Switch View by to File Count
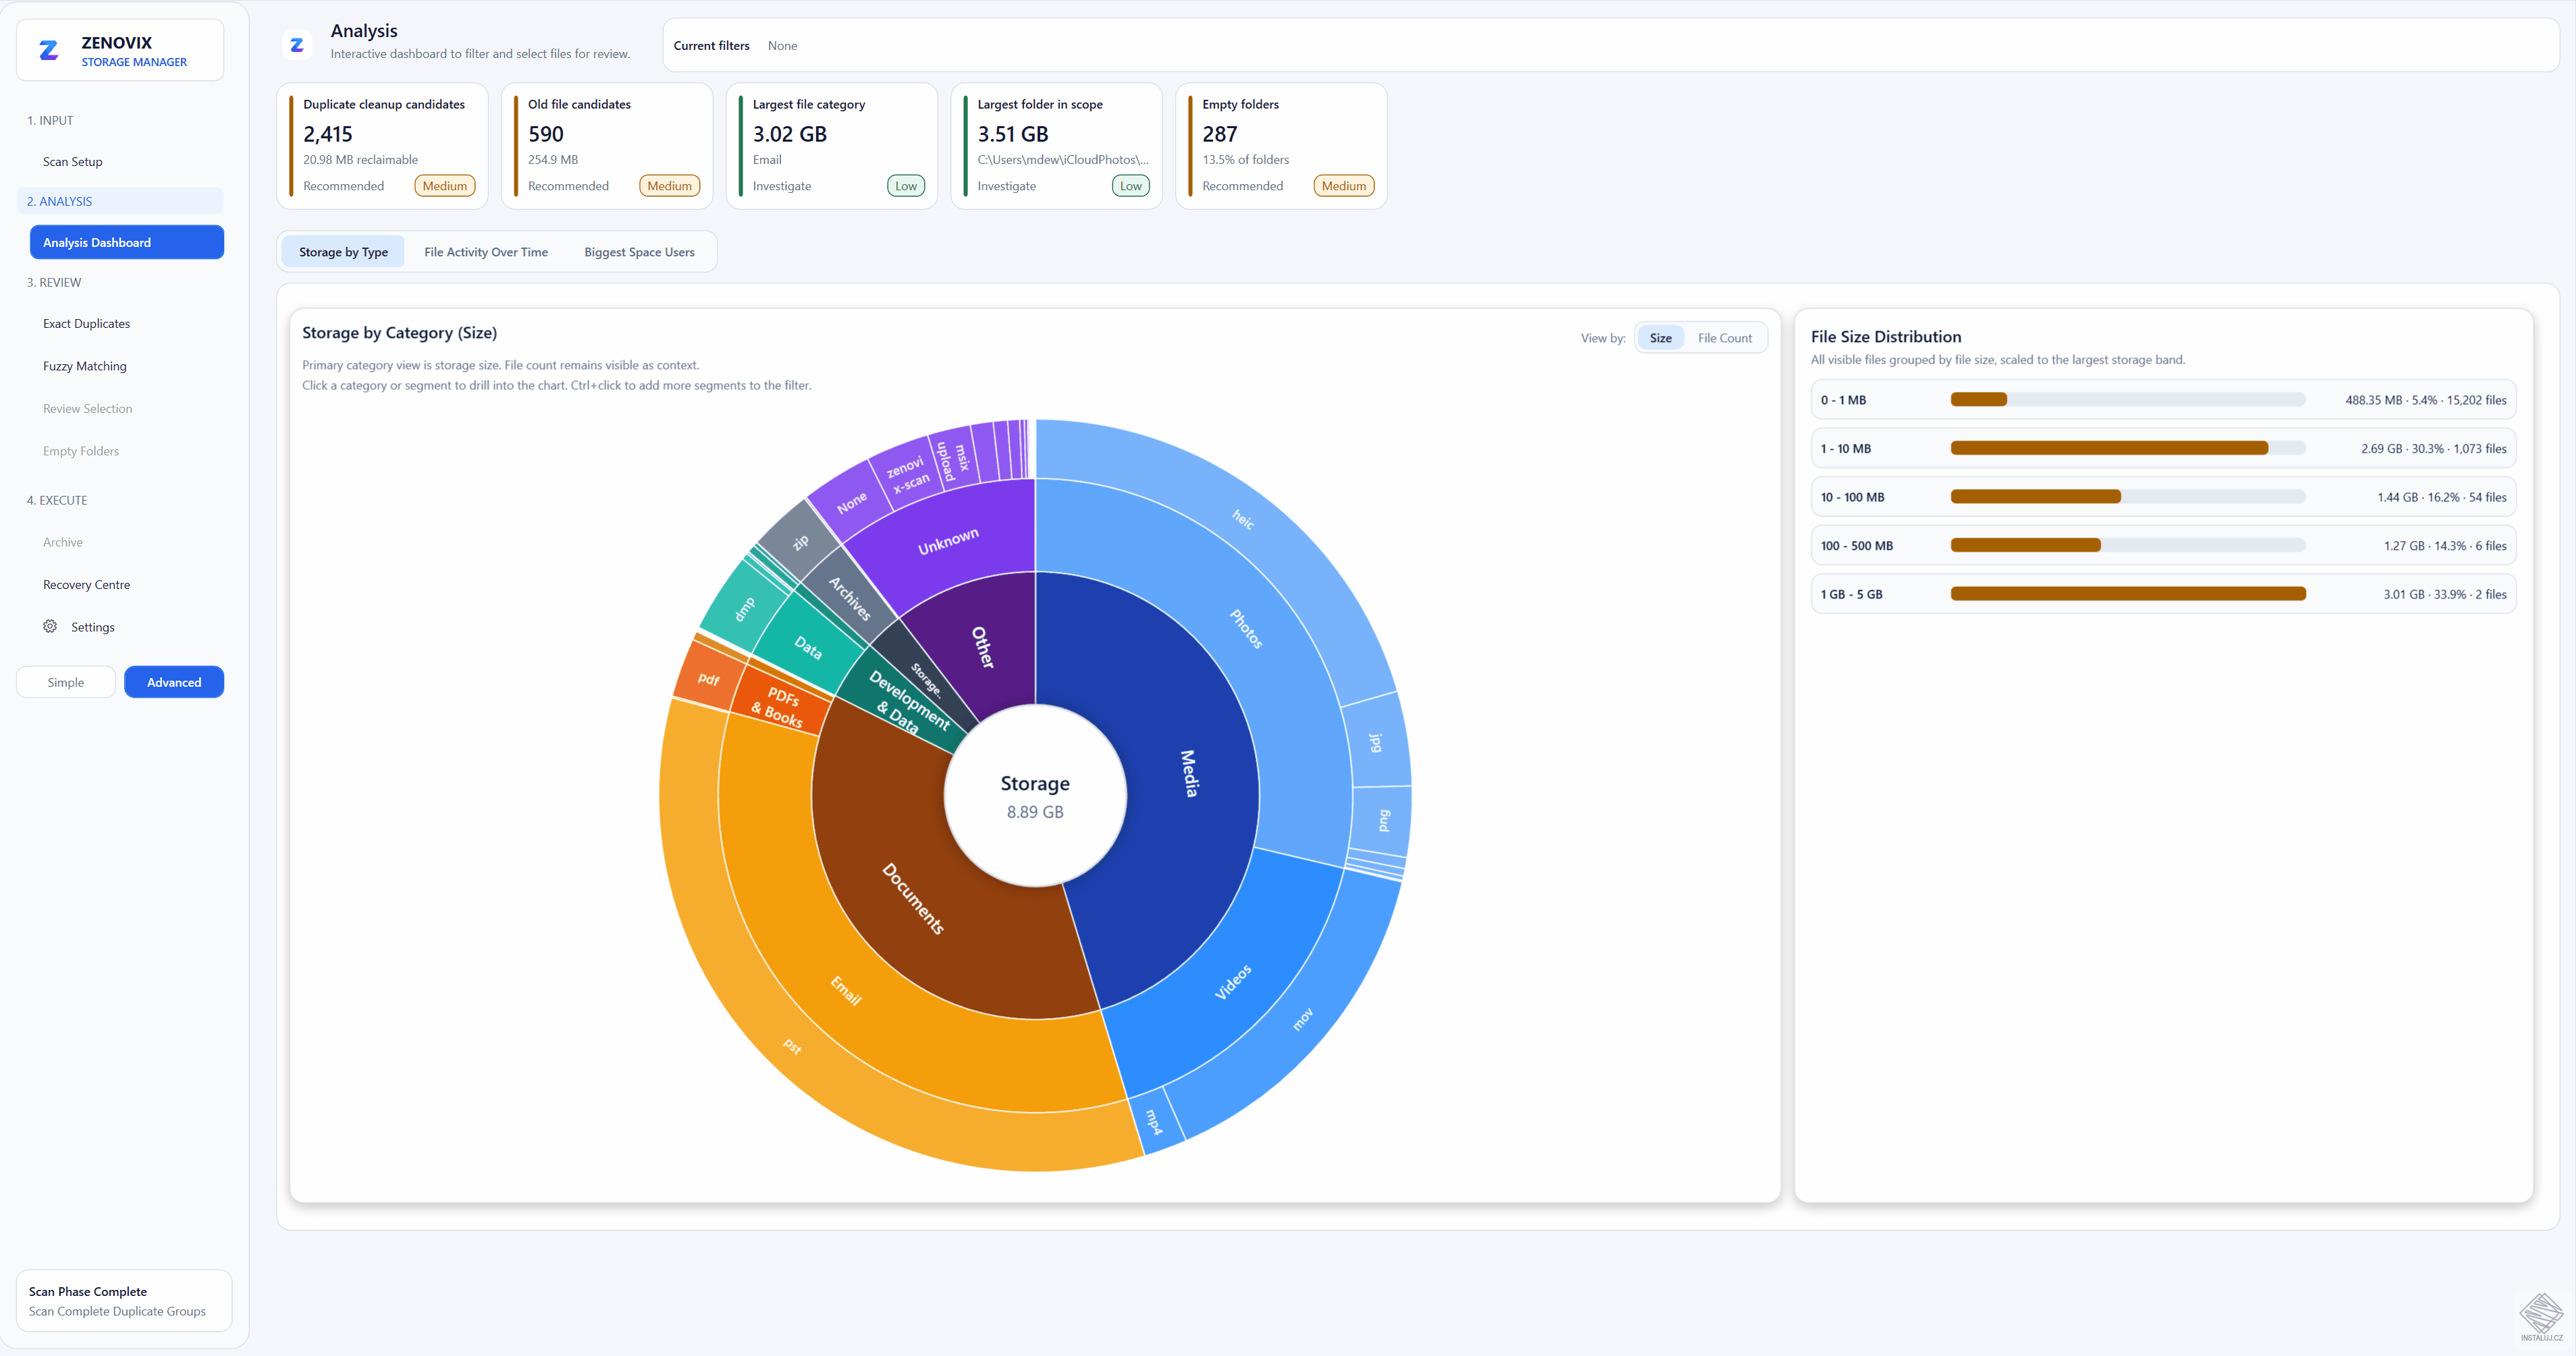 [1724, 338]
